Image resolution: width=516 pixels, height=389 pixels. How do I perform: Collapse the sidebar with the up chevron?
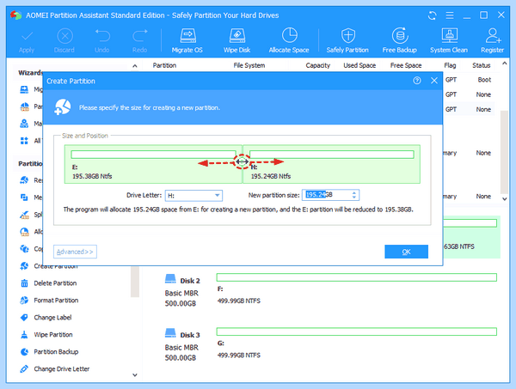[135, 66]
